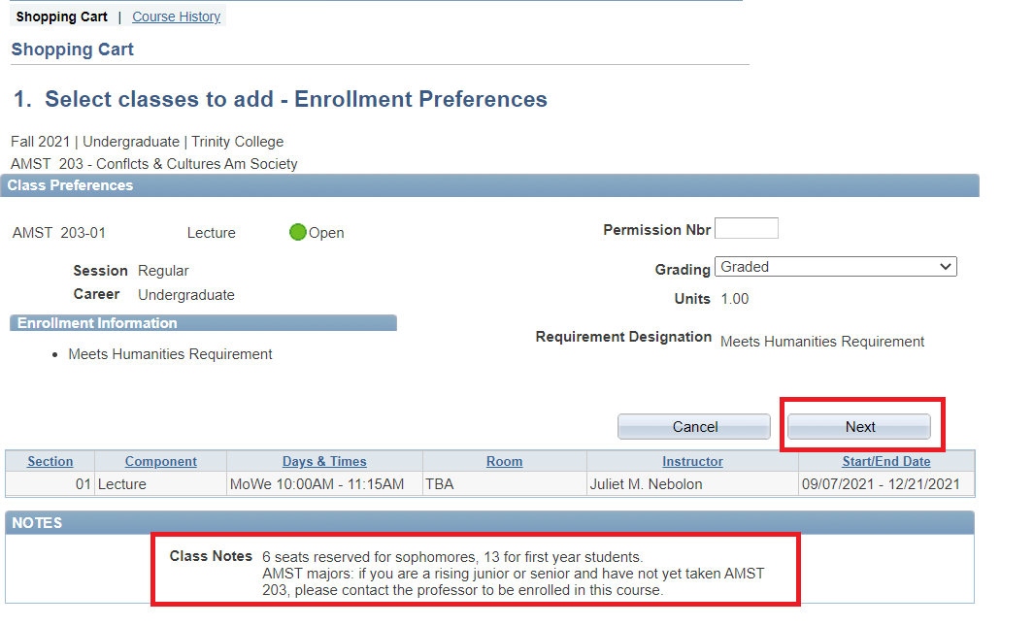The width and height of the screenshot is (1034, 626).
Task: Cancel the enrollment preferences
Action: [693, 426]
